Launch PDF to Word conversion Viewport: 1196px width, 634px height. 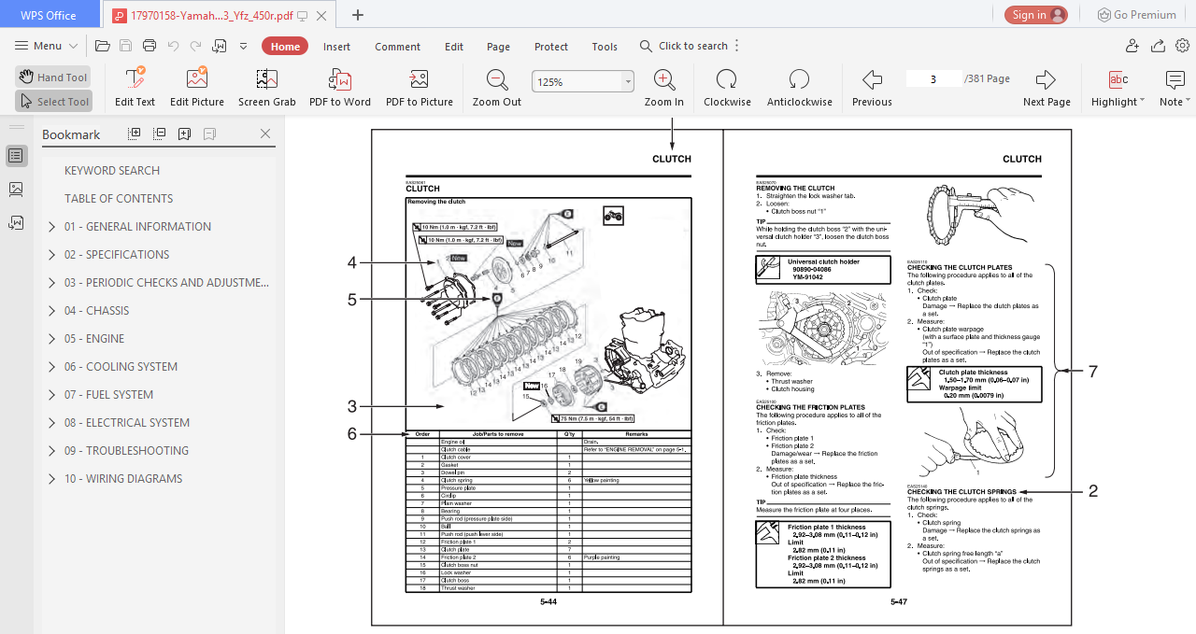coord(340,89)
